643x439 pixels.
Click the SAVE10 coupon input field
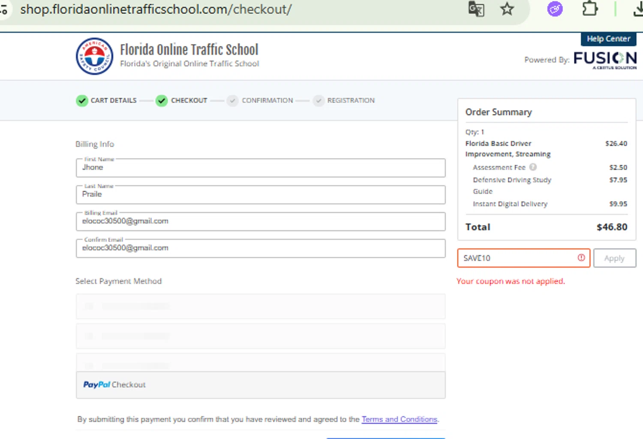(x=524, y=258)
